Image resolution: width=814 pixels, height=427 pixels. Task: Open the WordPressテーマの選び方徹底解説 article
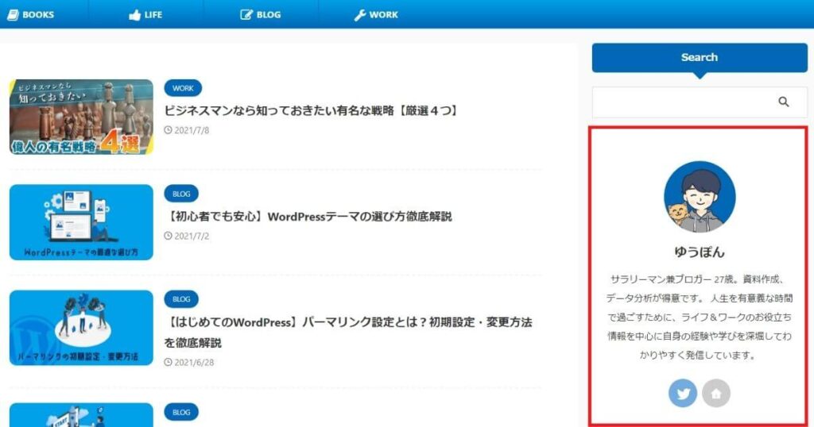point(308,216)
